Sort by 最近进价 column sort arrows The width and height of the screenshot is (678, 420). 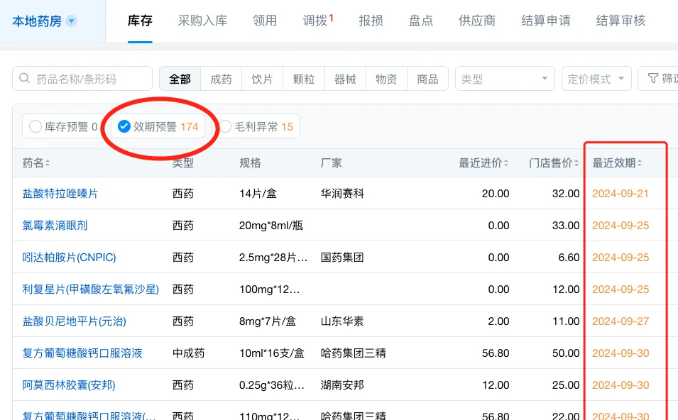pos(506,164)
